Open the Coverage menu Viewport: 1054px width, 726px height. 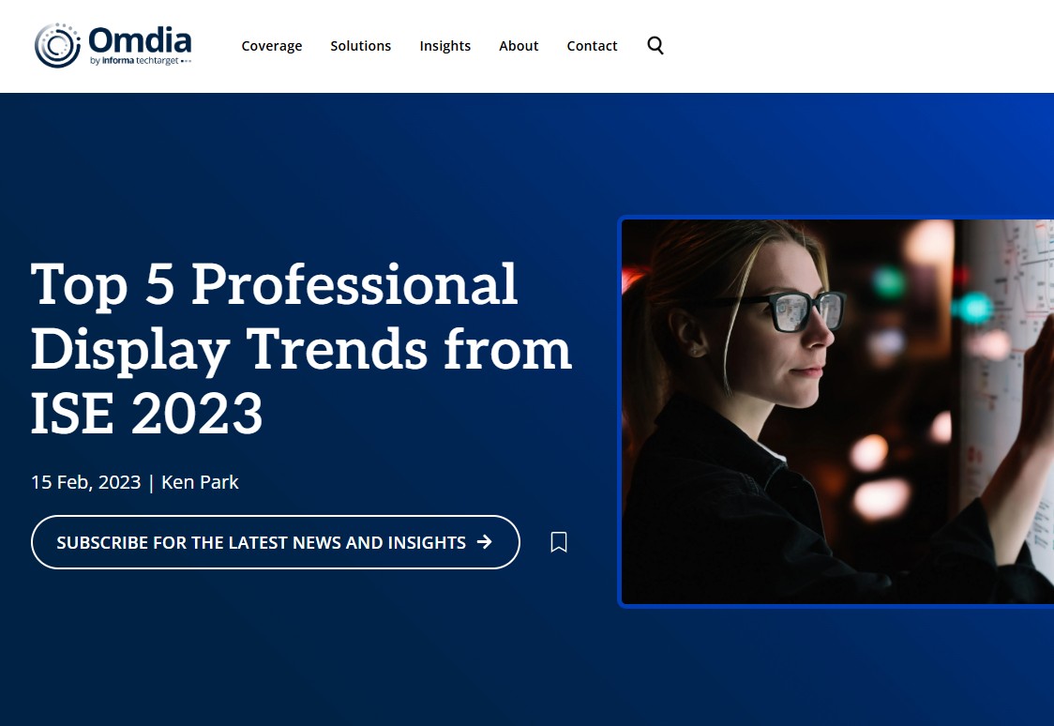[272, 45]
